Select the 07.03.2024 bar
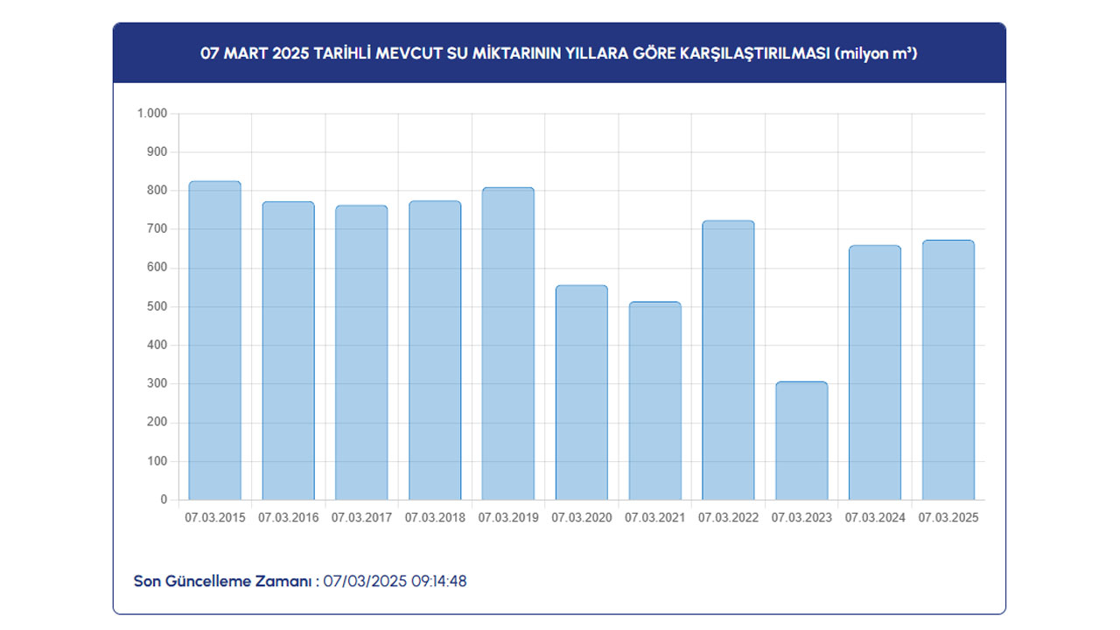The height and width of the screenshot is (630, 1120). click(874, 373)
